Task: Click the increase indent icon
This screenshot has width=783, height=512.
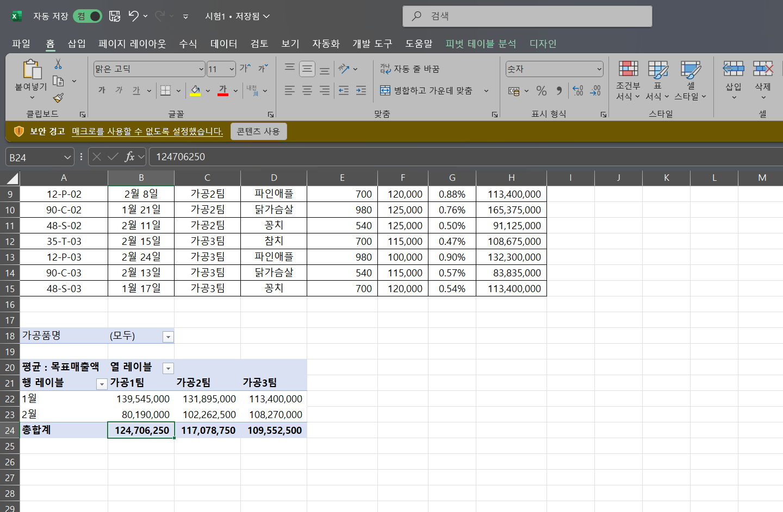Action: pos(361,91)
